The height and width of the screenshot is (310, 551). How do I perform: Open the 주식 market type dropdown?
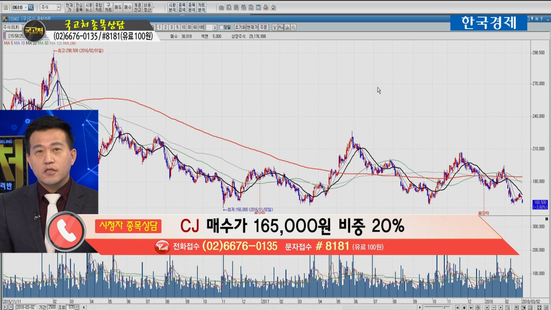pos(50,7)
